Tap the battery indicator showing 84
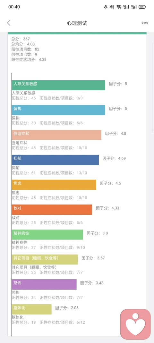 (142, 7)
